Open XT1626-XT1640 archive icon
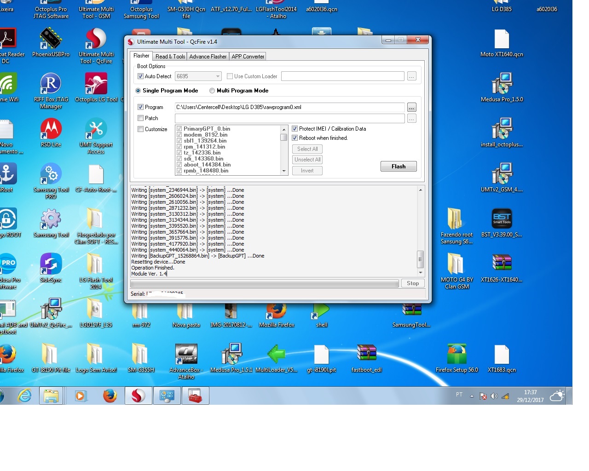The image size is (589, 471). [502, 268]
